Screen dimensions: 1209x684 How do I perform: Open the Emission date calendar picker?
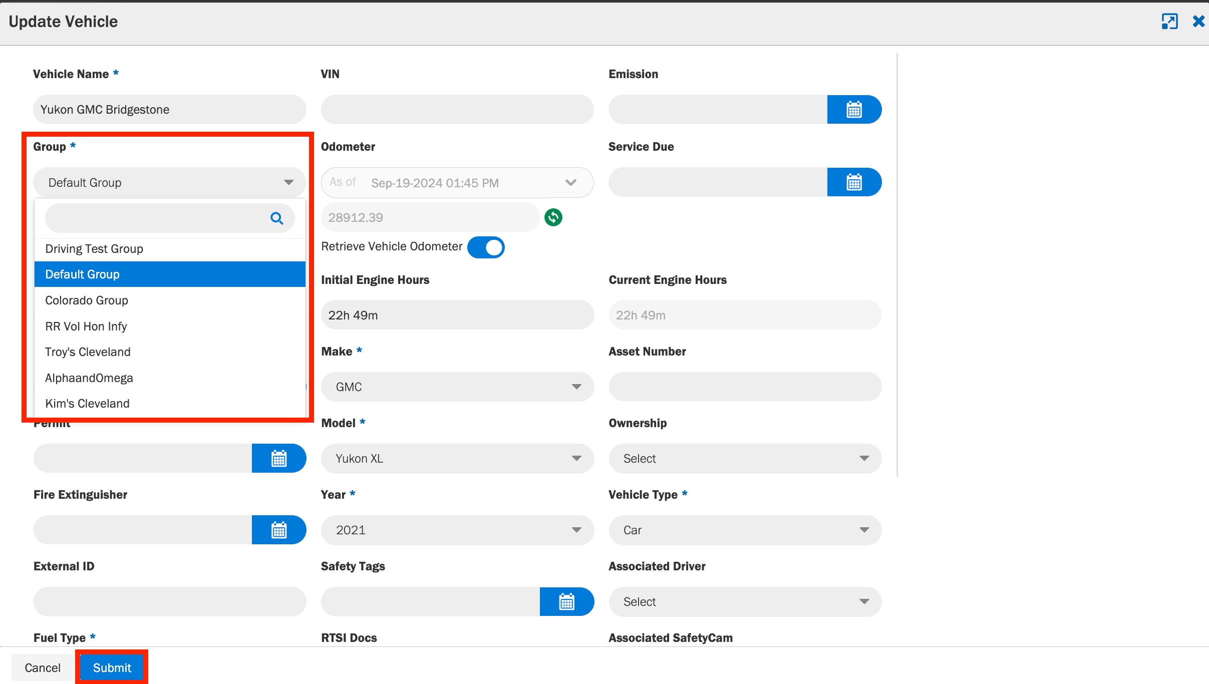854,109
